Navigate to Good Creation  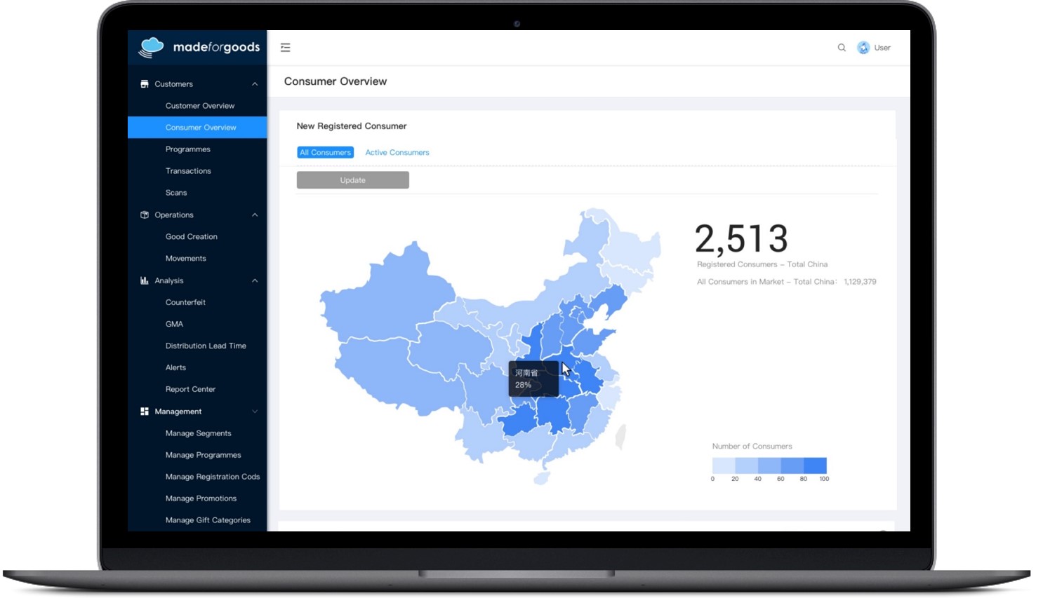pos(191,237)
